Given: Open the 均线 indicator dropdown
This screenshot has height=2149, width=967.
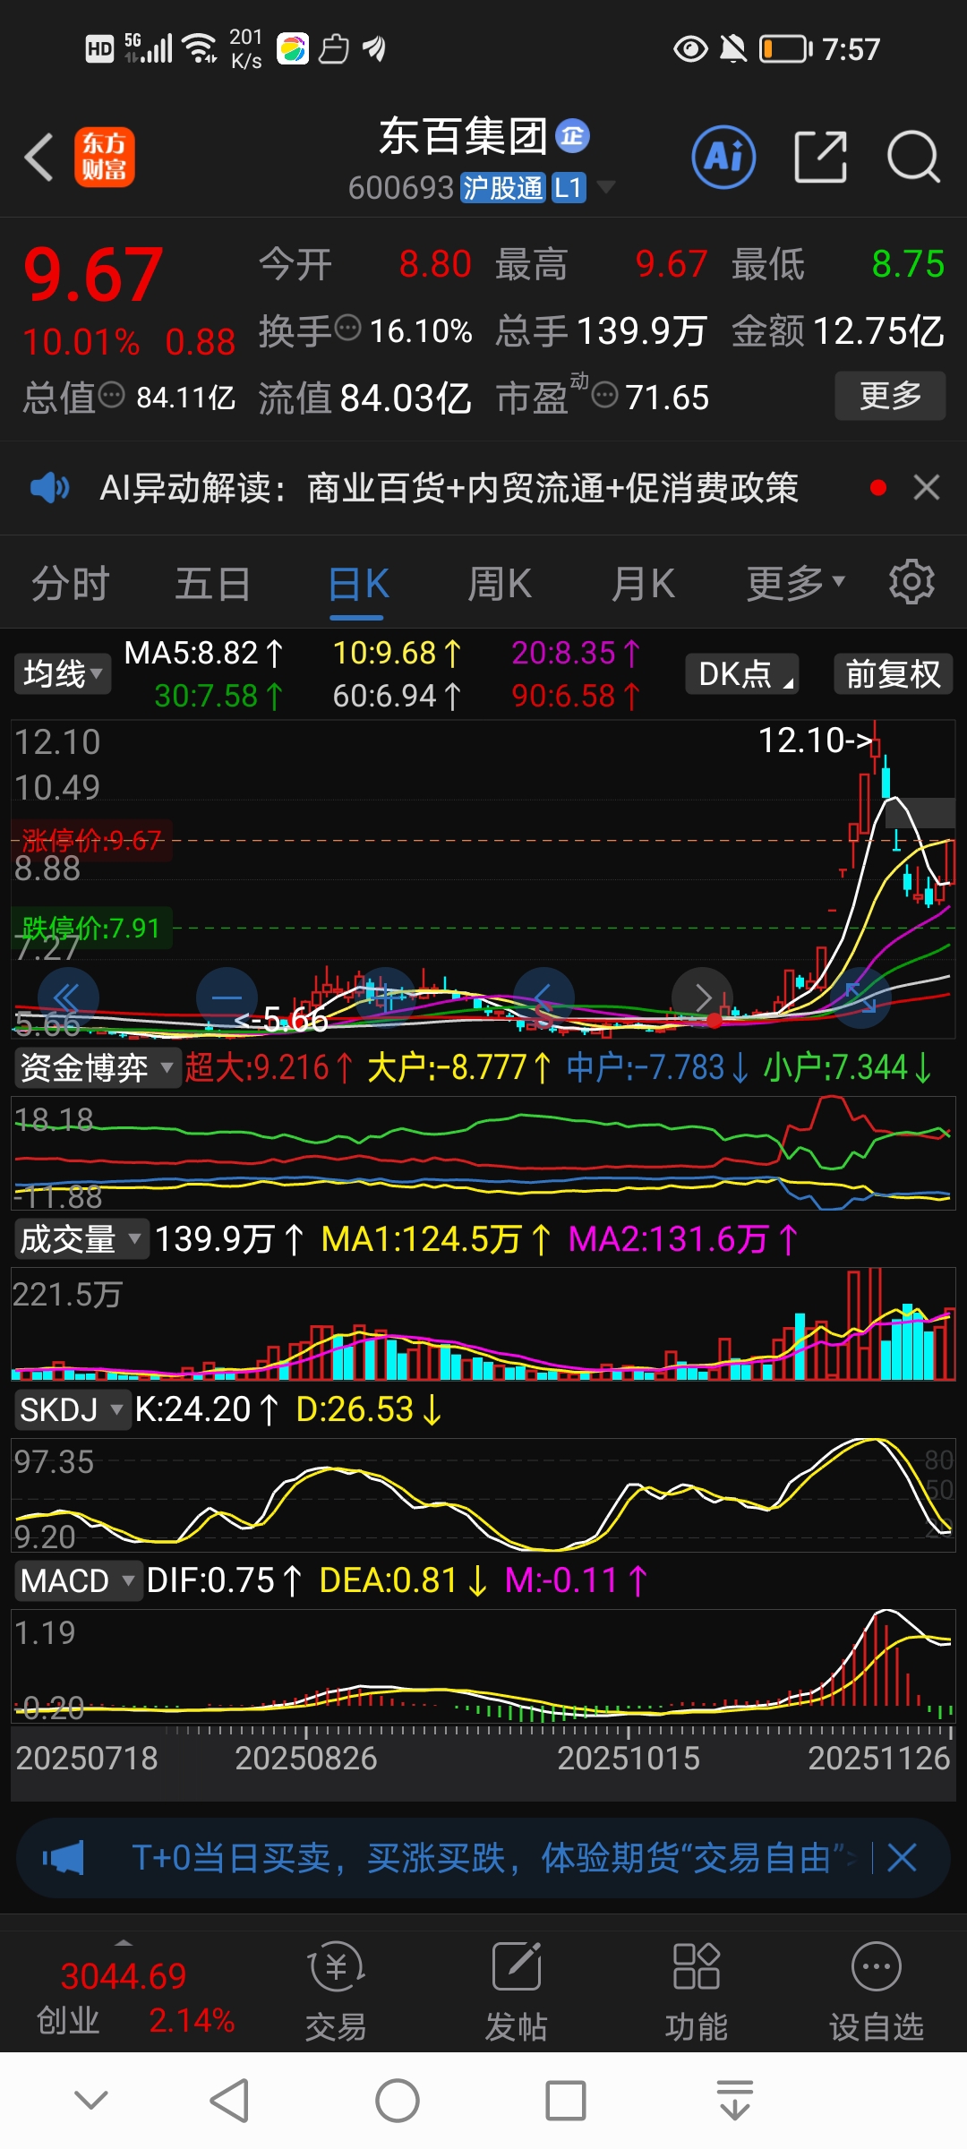Looking at the screenshot, I should coord(63,673).
